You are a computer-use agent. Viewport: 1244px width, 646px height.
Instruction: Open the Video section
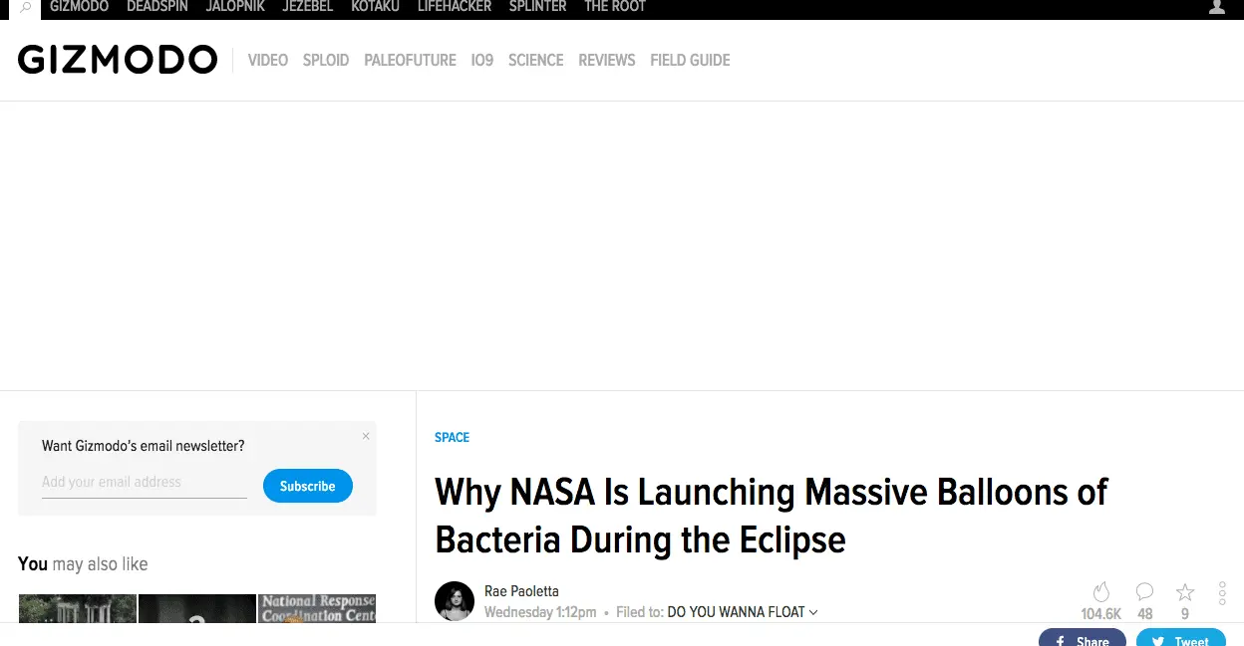[268, 60]
